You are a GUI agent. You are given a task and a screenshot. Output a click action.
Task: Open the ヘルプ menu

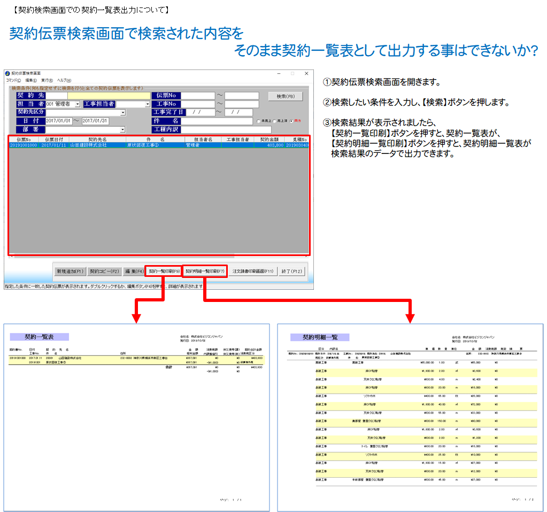[64, 80]
